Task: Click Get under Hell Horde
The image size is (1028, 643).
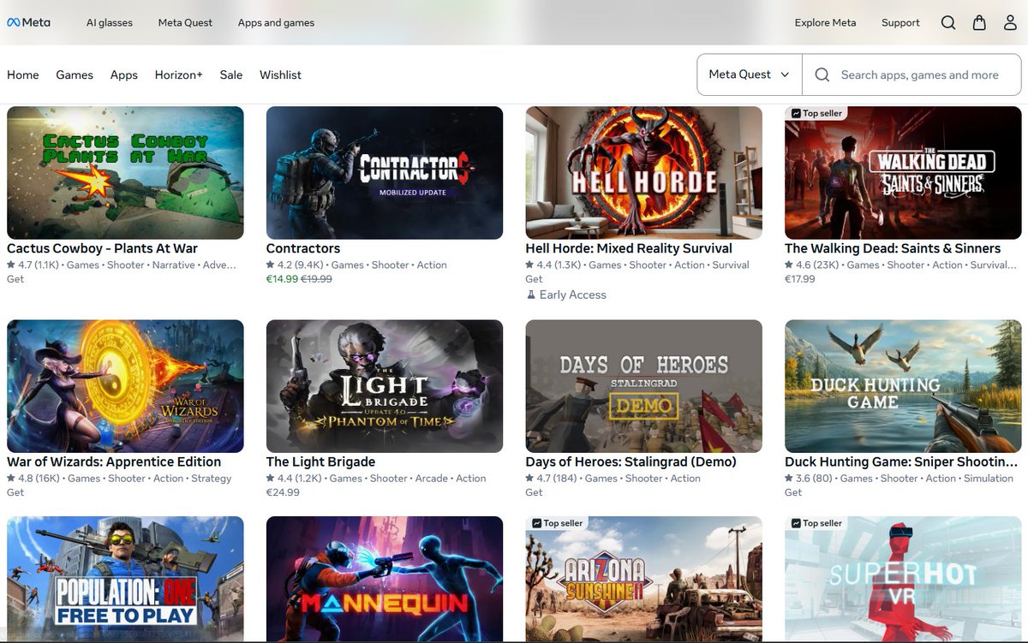Action: click(535, 279)
